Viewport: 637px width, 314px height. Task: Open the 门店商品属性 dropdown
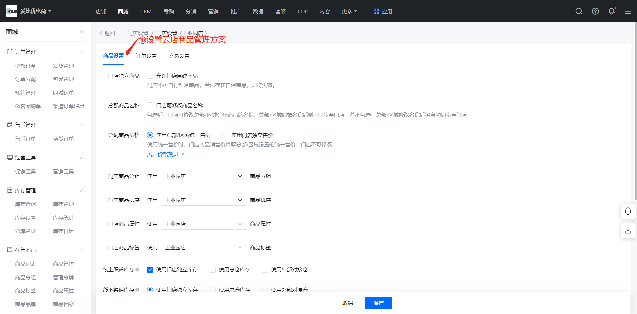tap(204, 224)
